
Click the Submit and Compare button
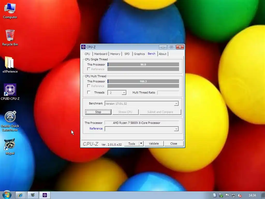tap(160, 112)
